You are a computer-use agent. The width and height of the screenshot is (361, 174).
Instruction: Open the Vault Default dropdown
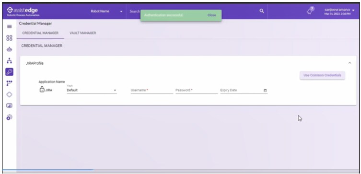(92, 90)
